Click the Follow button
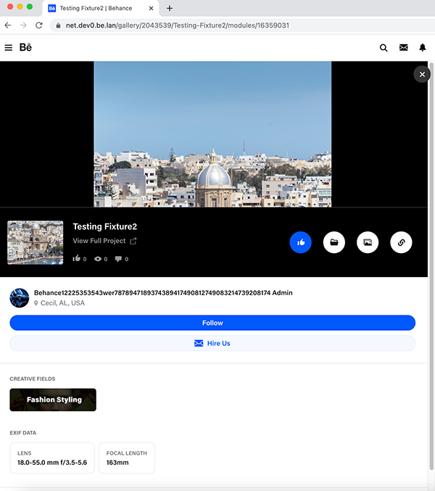 212,323
